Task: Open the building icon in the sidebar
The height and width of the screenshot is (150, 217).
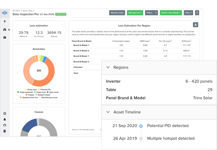Action: point(5,131)
